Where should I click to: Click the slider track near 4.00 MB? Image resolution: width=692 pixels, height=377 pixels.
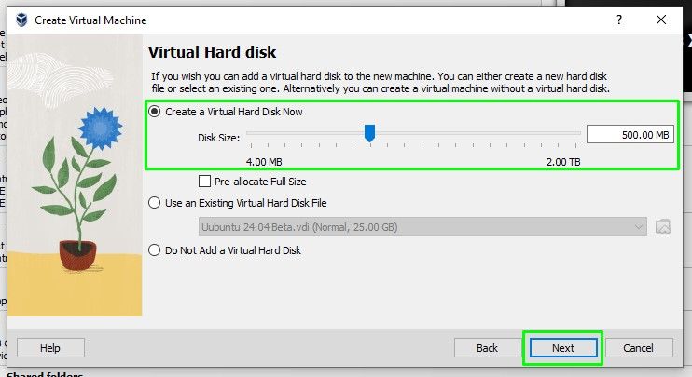(x=254, y=135)
